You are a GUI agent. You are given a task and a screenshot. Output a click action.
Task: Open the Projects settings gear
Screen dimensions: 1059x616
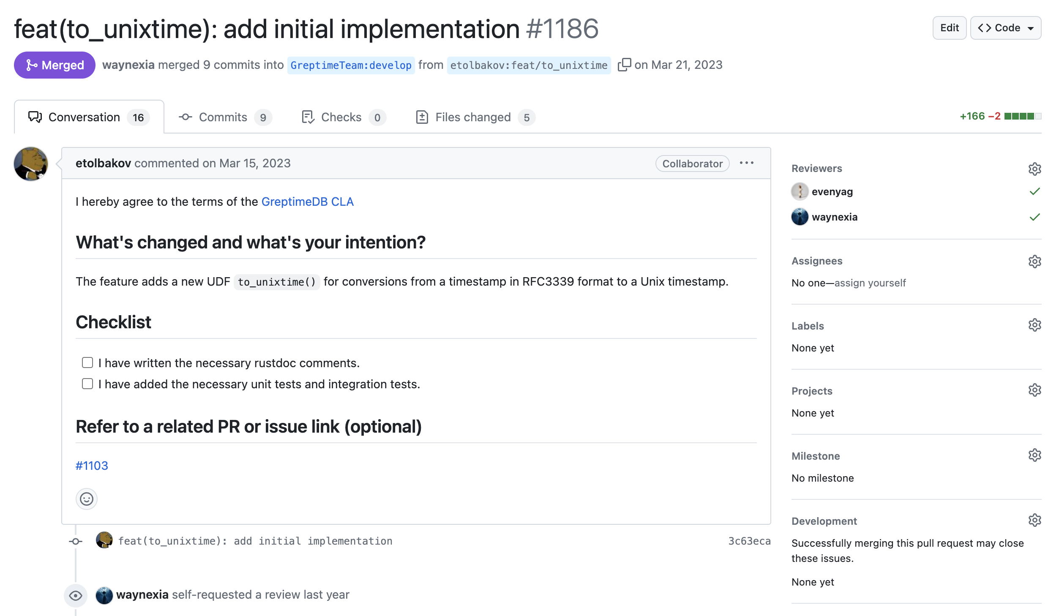pos(1034,390)
